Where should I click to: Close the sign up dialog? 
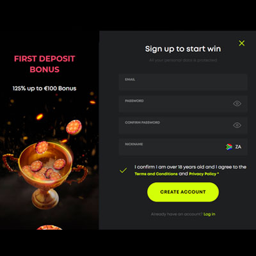[x=242, y=44]
